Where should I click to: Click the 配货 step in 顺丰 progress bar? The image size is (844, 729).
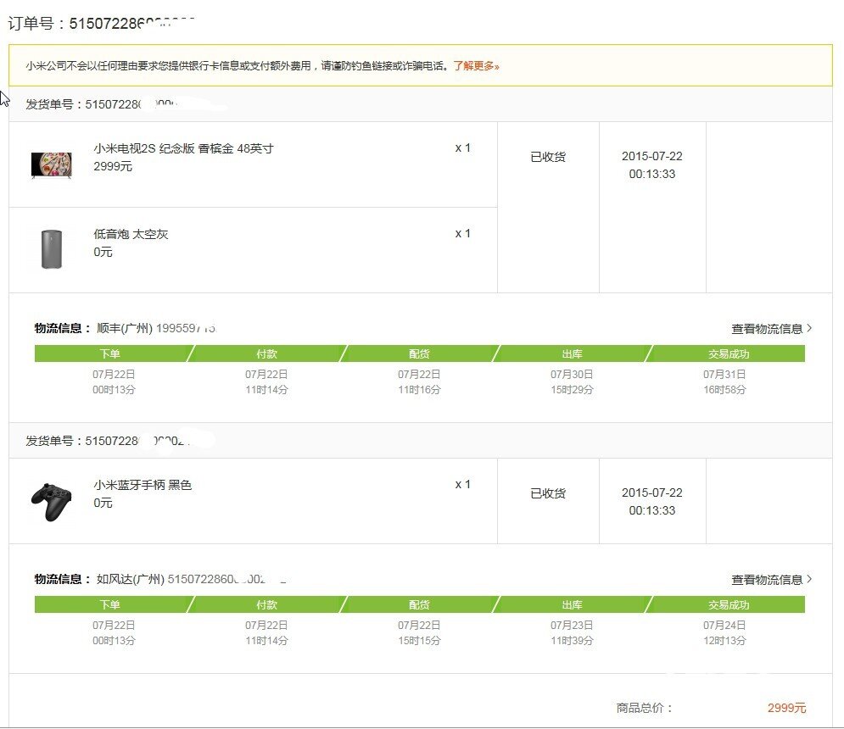[x=419, y=353]
